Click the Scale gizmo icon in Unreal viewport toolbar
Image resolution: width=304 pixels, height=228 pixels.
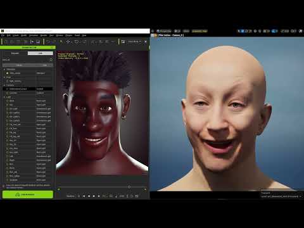251,31
